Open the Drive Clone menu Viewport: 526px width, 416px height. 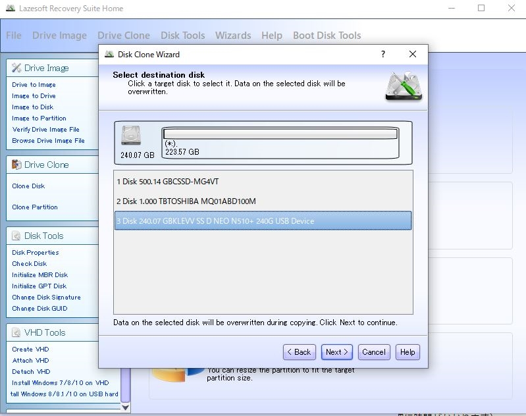(124, 36)
